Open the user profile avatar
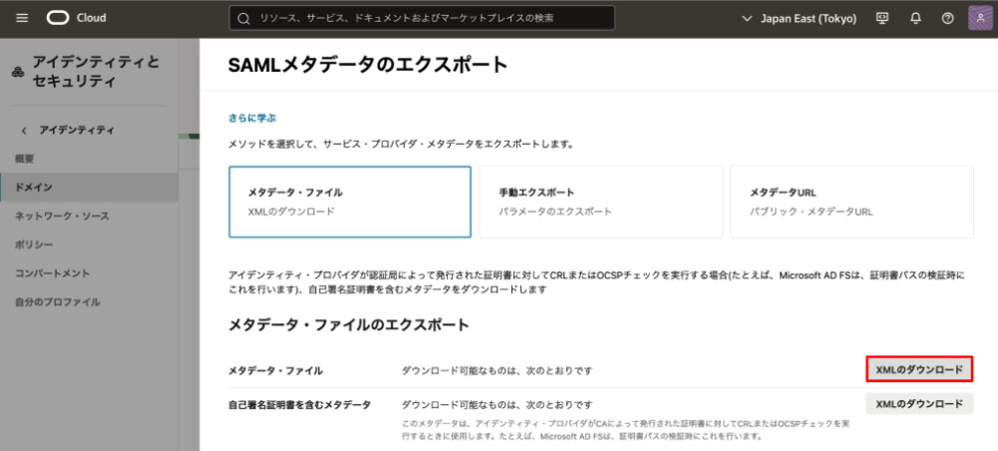 (980, 18)
